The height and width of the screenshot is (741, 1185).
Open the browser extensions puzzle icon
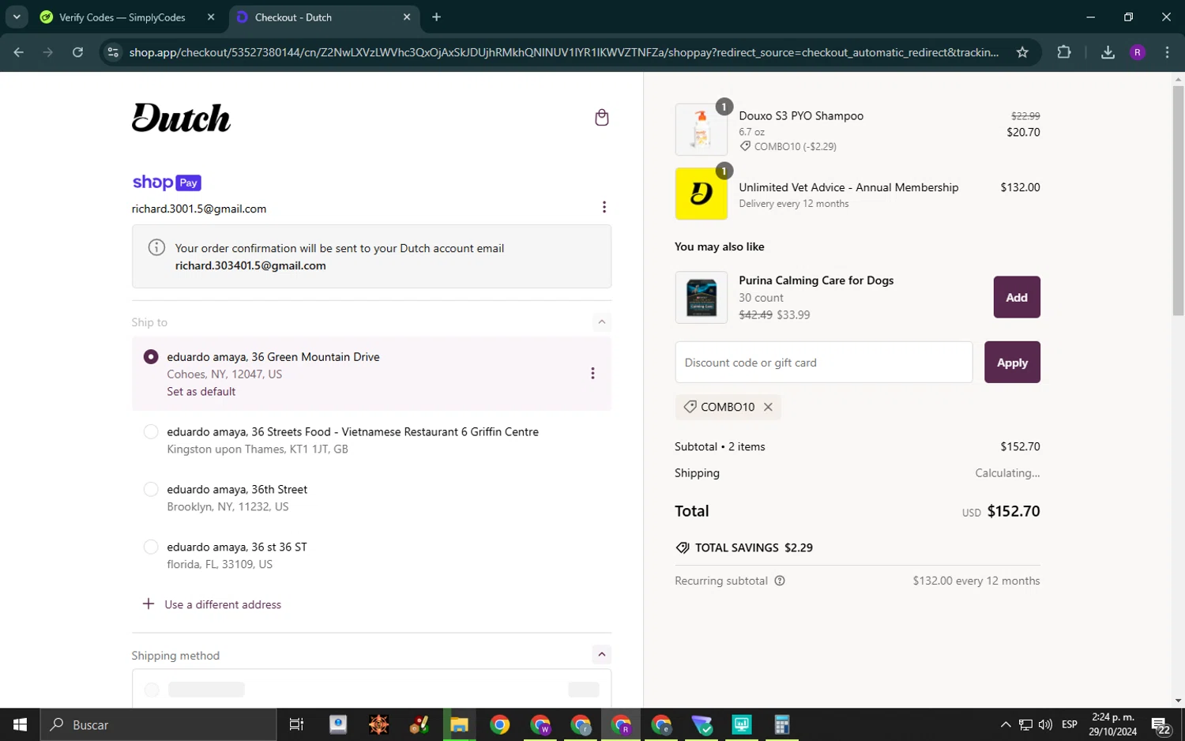[x=1064, y=52]
